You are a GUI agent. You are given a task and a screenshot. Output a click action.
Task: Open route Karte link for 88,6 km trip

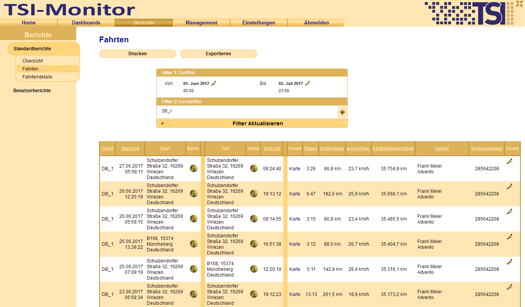tap(295, 244)
